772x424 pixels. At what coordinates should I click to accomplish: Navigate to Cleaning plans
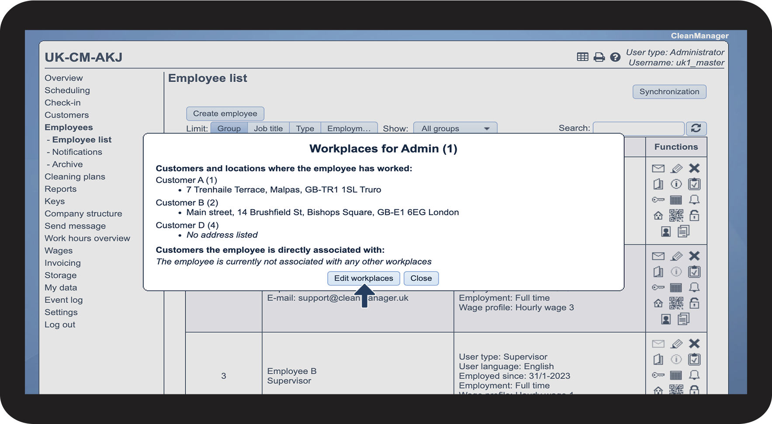[x=75, y=177]
